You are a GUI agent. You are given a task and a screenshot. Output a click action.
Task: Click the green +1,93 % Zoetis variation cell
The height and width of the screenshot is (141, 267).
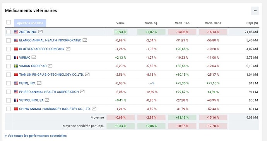121,32
